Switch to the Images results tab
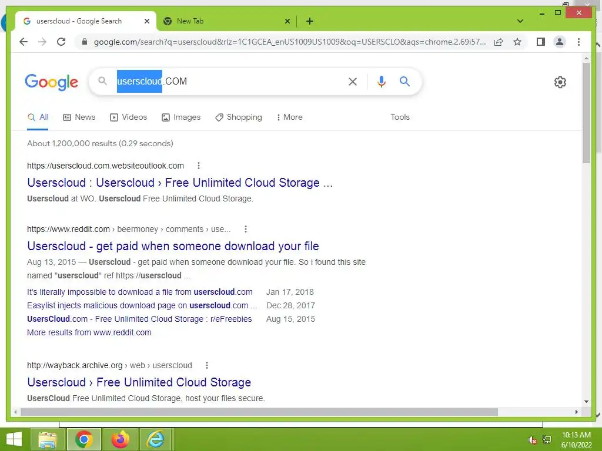602x451 pixels. coord(181,117)
